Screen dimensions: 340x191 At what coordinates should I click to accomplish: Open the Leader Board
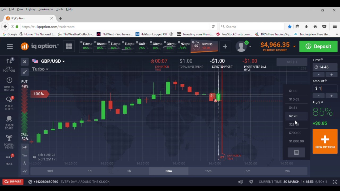coord(9,123)
